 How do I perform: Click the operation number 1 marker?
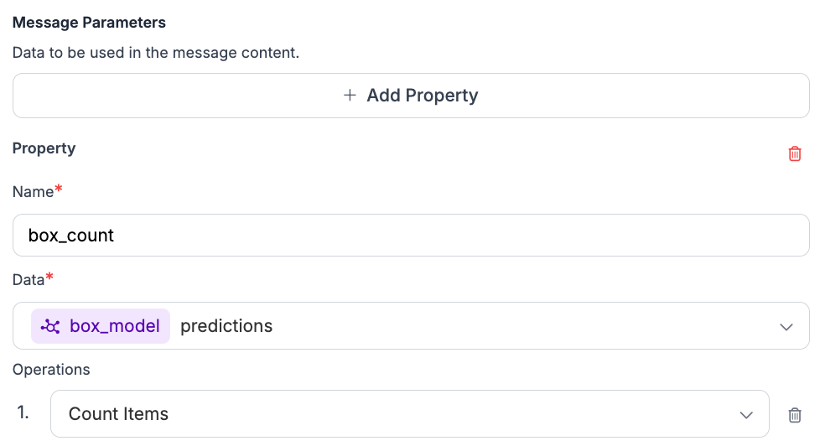[25, 413]
